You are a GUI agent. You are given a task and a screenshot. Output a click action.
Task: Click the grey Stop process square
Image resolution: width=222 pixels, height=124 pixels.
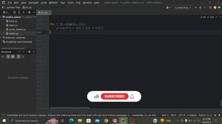pyautogui.click(x=205, y=8)
